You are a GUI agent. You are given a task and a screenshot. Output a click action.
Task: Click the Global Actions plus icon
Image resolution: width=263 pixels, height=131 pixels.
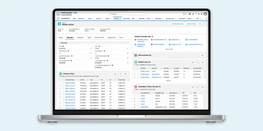pos(190,14)
